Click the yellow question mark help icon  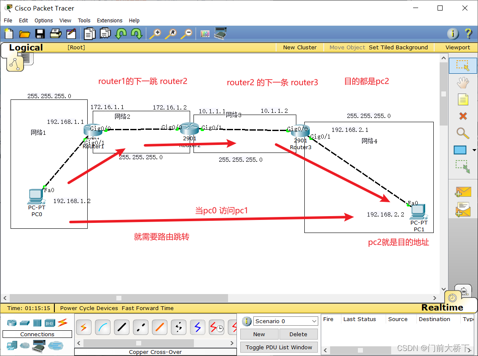pyautogui.click(x=469, y=33)
